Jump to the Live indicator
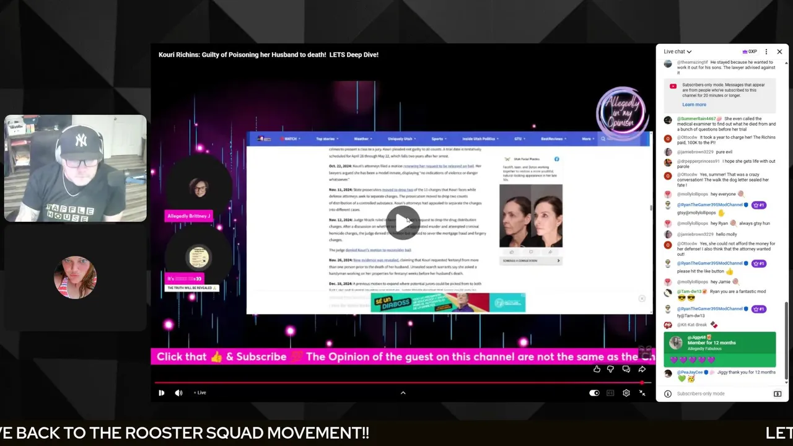Image resolution: width=793 pixels, height=446 pixels. (x=199, y=393)
